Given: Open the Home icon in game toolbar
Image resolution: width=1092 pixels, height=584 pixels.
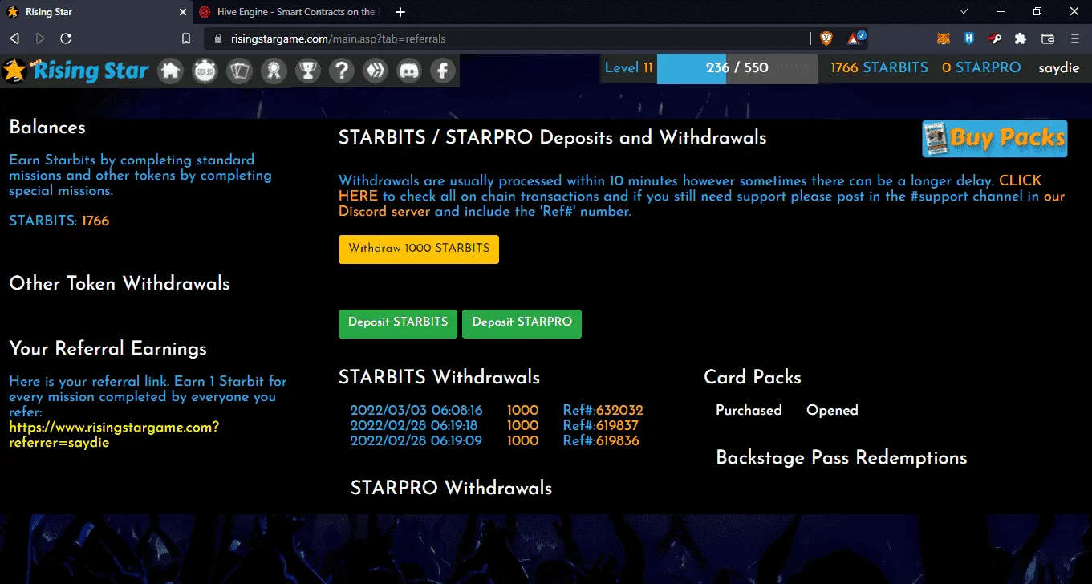Looking at the screenshot, I should pyautogui.click(x=170, y=71).
